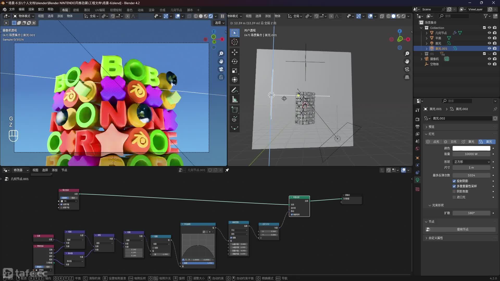Hide 面光.001 in viewport via eye icon
This screenshot has width=500, height=281.
pos(489,49)
